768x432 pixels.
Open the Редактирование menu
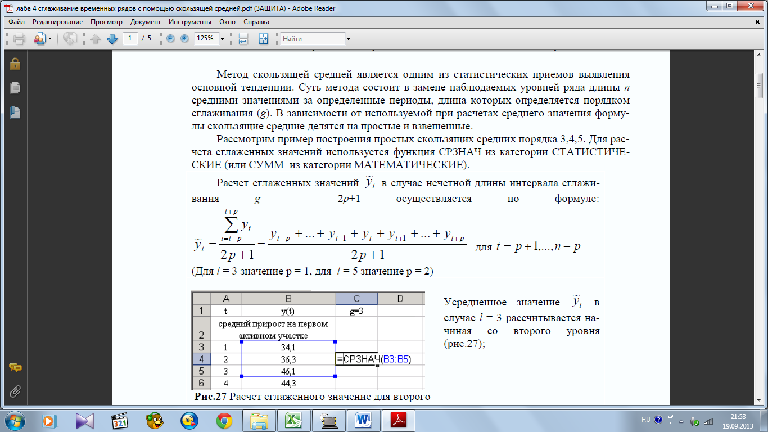click(57, 22)
